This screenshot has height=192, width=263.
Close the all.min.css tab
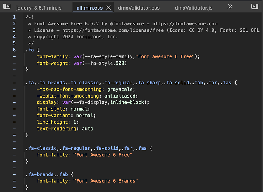(x=108, y=8)
